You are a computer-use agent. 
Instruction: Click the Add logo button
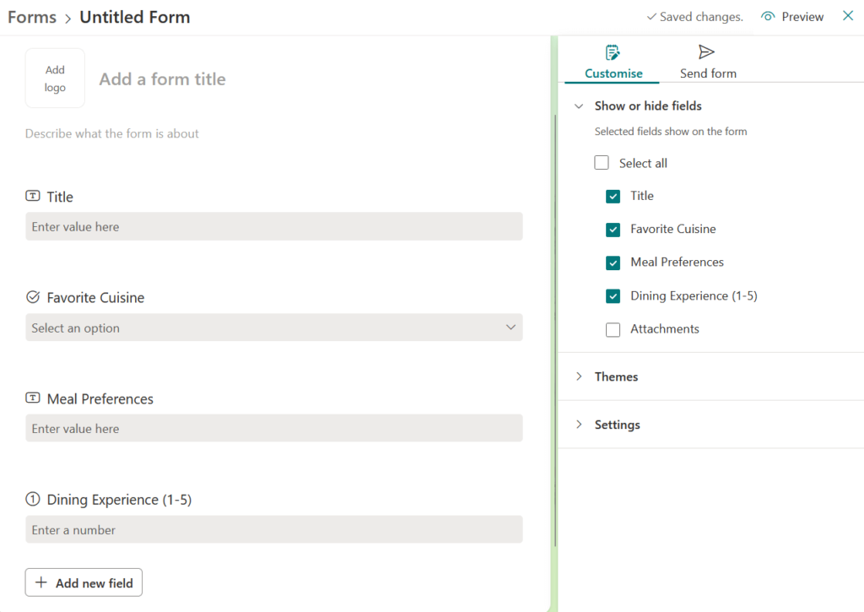pyautogui.click(x=55, y=78)
